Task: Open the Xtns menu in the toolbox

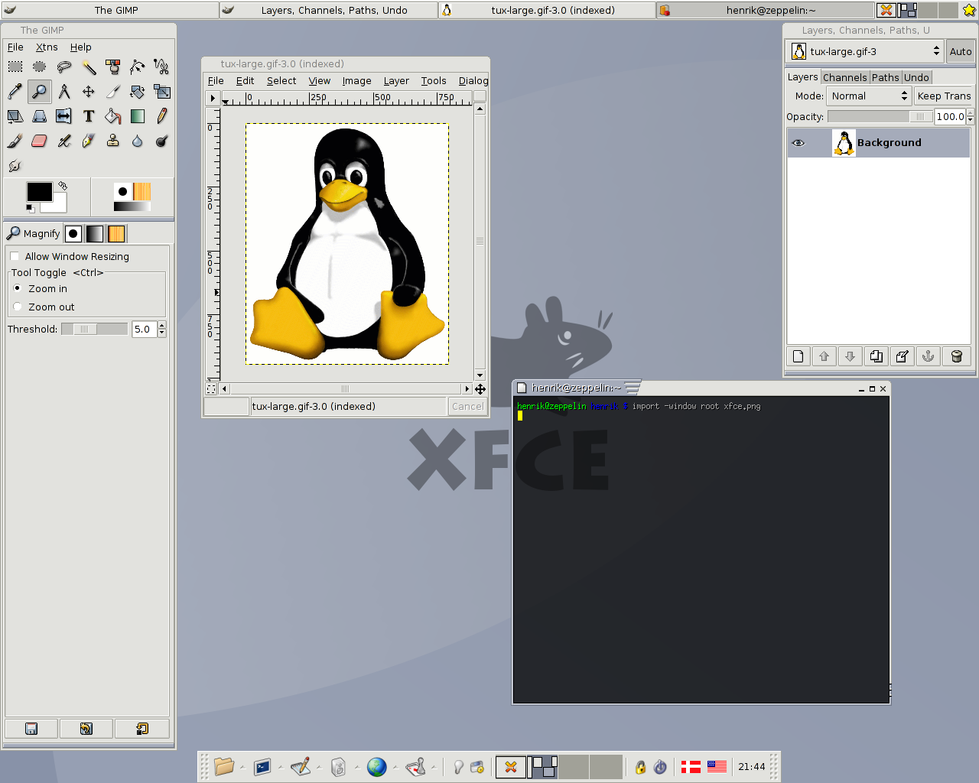Action: [47, 47]
